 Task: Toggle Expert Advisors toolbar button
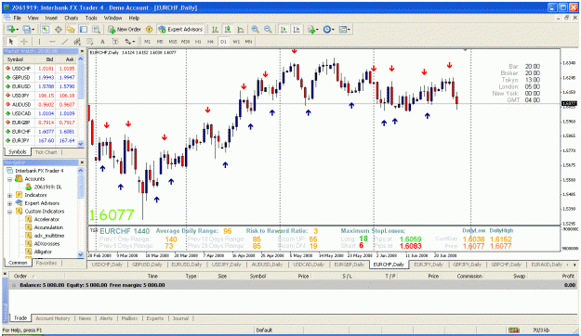[180, 29]
